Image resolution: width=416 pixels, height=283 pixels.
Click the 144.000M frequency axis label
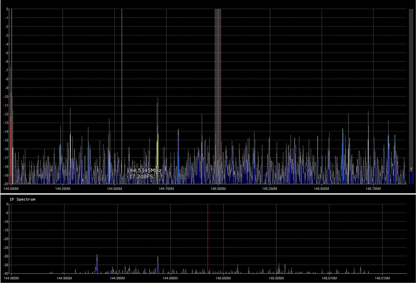[x=10, y=189]
